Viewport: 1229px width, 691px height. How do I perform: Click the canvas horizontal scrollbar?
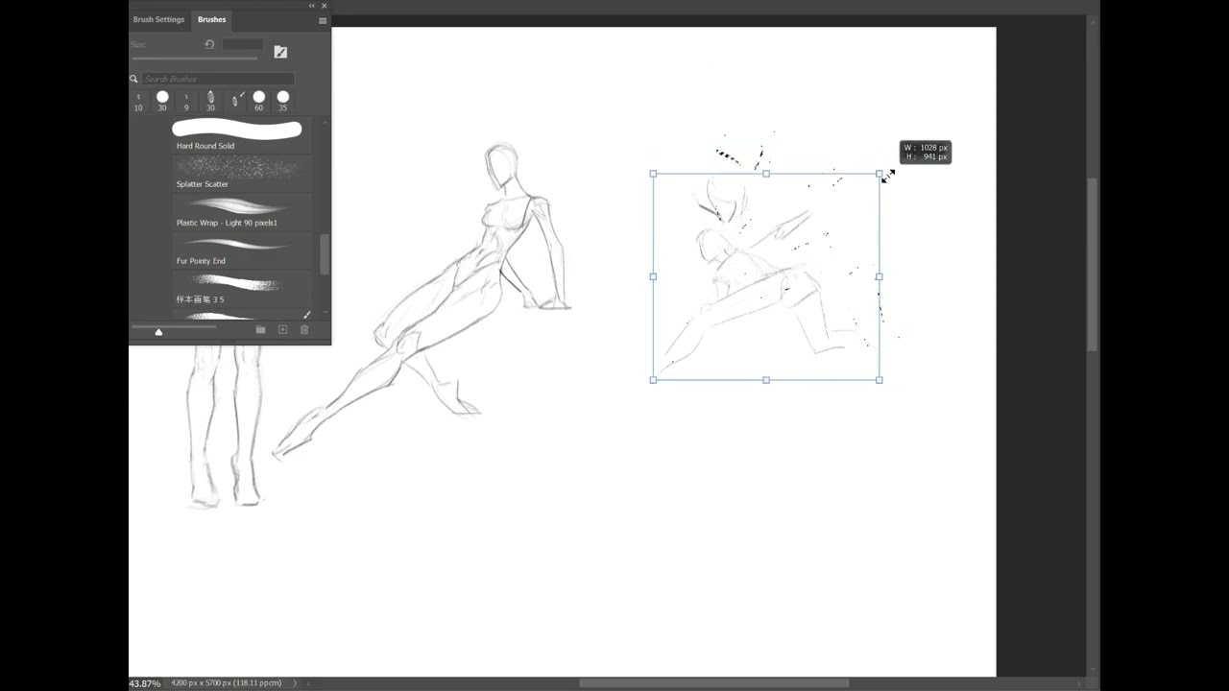(713, 683)
